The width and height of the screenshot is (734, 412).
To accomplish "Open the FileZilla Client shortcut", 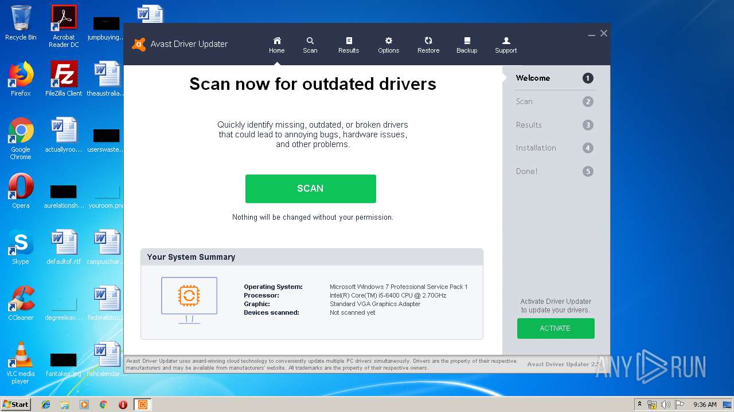I will click(x=64, y=79).
